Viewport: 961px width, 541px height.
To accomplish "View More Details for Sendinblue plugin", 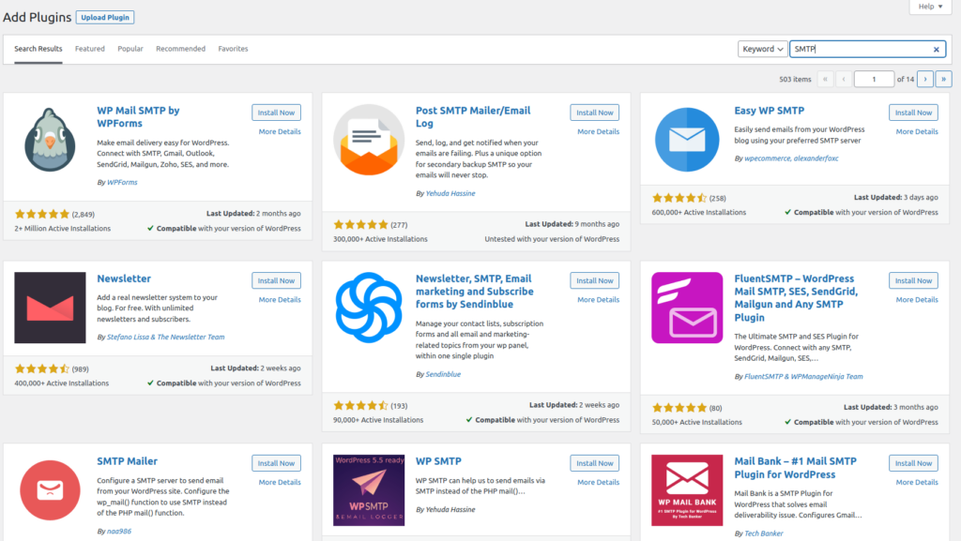I will (598, 300).
